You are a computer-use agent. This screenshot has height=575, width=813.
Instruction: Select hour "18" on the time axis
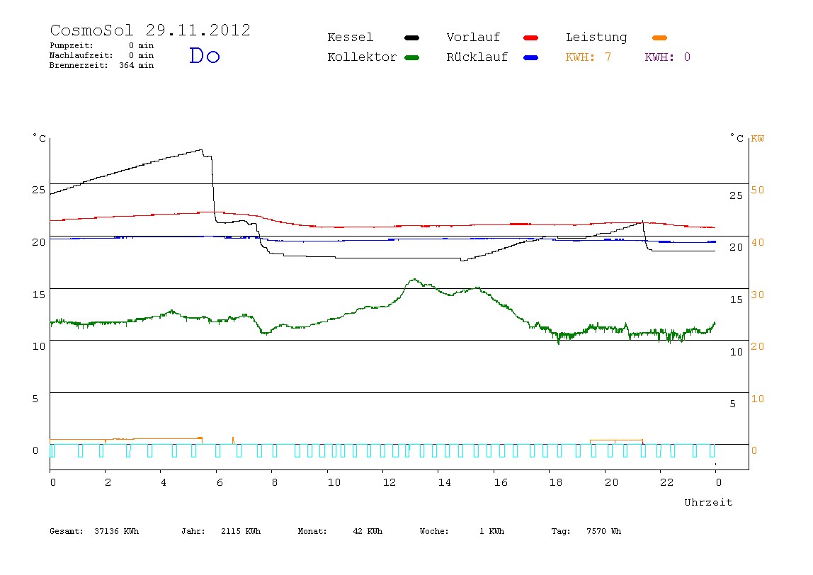pos(556,482)
